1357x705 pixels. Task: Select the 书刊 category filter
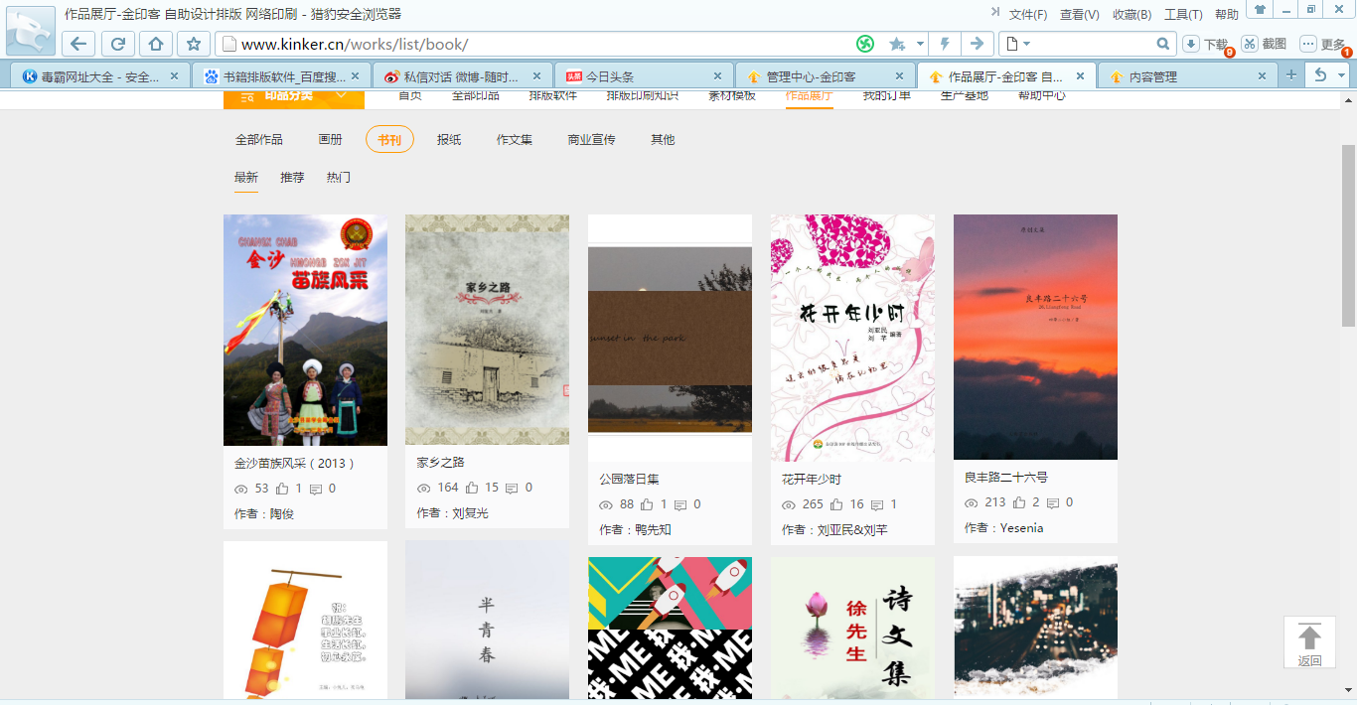(x=389, y=140)
